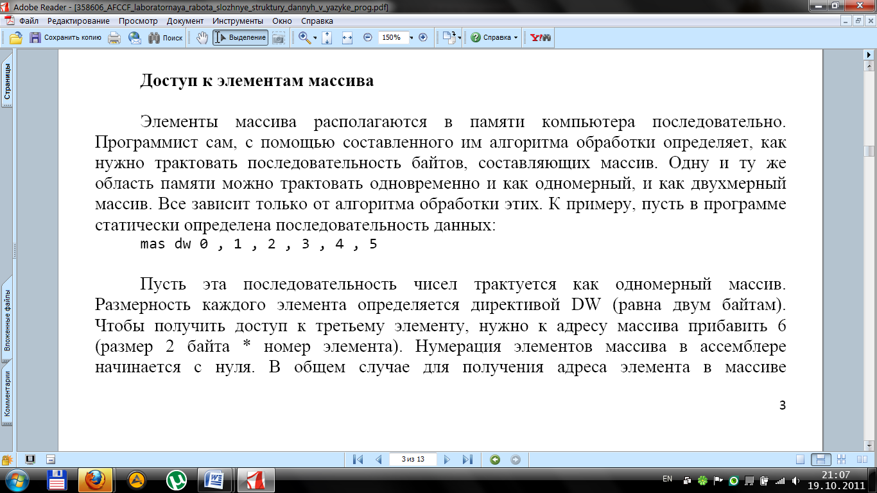The width and height of the screenshot is (877, 493).
Task: Open the Инструменты menu
Action: click(238, 21)
